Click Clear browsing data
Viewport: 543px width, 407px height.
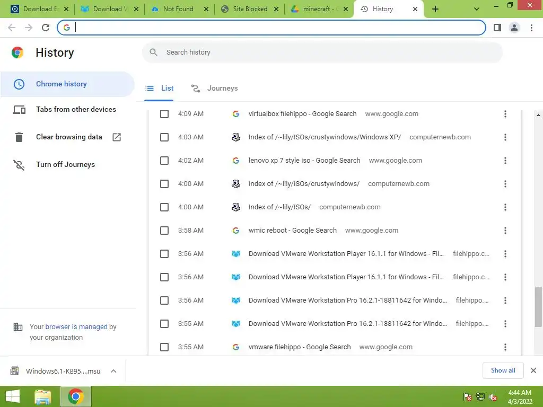point(69,137)
